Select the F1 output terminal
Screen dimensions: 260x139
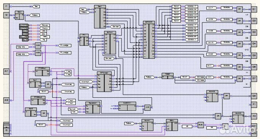click(254, 105)
